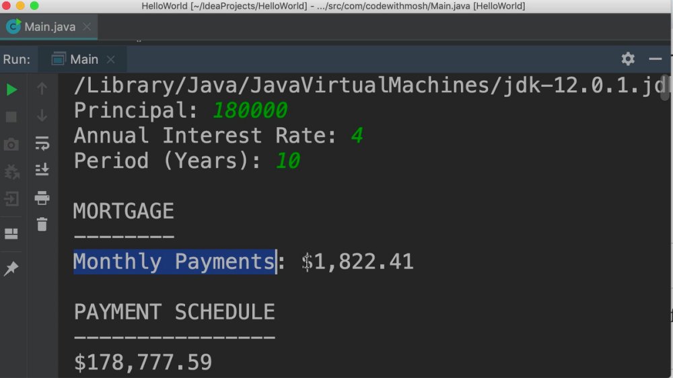This screenshot has height=378, width=673.
Task: Click the highlighted Monthly Payments text
Action: coord(174,262)
